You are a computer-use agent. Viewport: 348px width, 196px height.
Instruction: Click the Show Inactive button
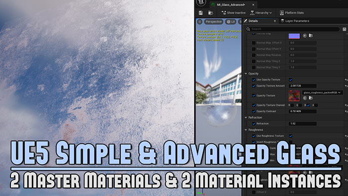point(234,13)
